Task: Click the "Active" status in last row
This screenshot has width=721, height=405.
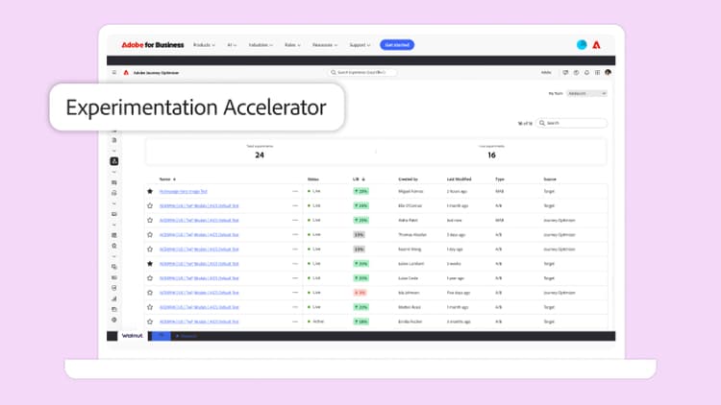Action: [318, 322]
